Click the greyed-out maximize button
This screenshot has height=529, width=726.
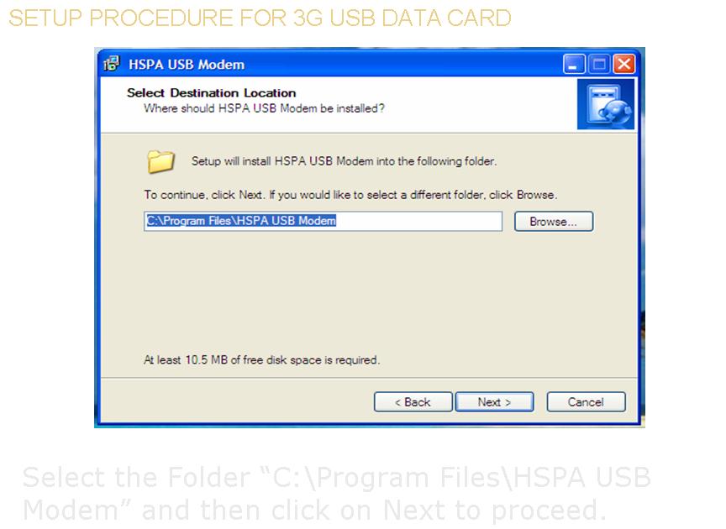pos(598,64)
